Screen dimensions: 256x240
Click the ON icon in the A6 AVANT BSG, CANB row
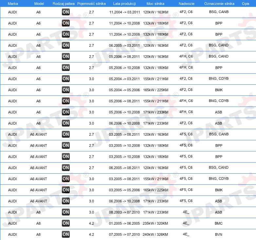66,134
